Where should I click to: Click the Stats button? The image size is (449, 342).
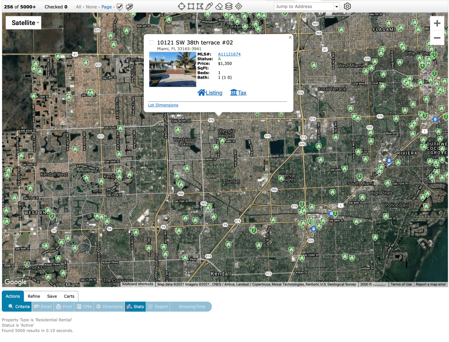[135, 306]
